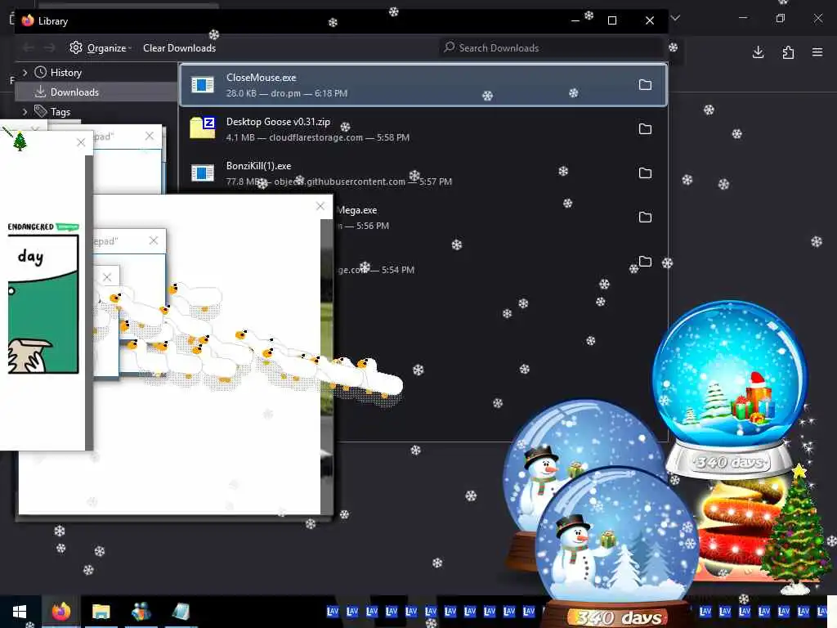
Task: Click front snowman globe 340 days
Action: 617,547
